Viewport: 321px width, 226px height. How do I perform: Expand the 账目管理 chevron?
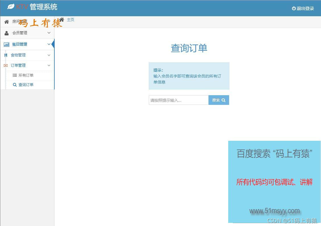point(49,44)
